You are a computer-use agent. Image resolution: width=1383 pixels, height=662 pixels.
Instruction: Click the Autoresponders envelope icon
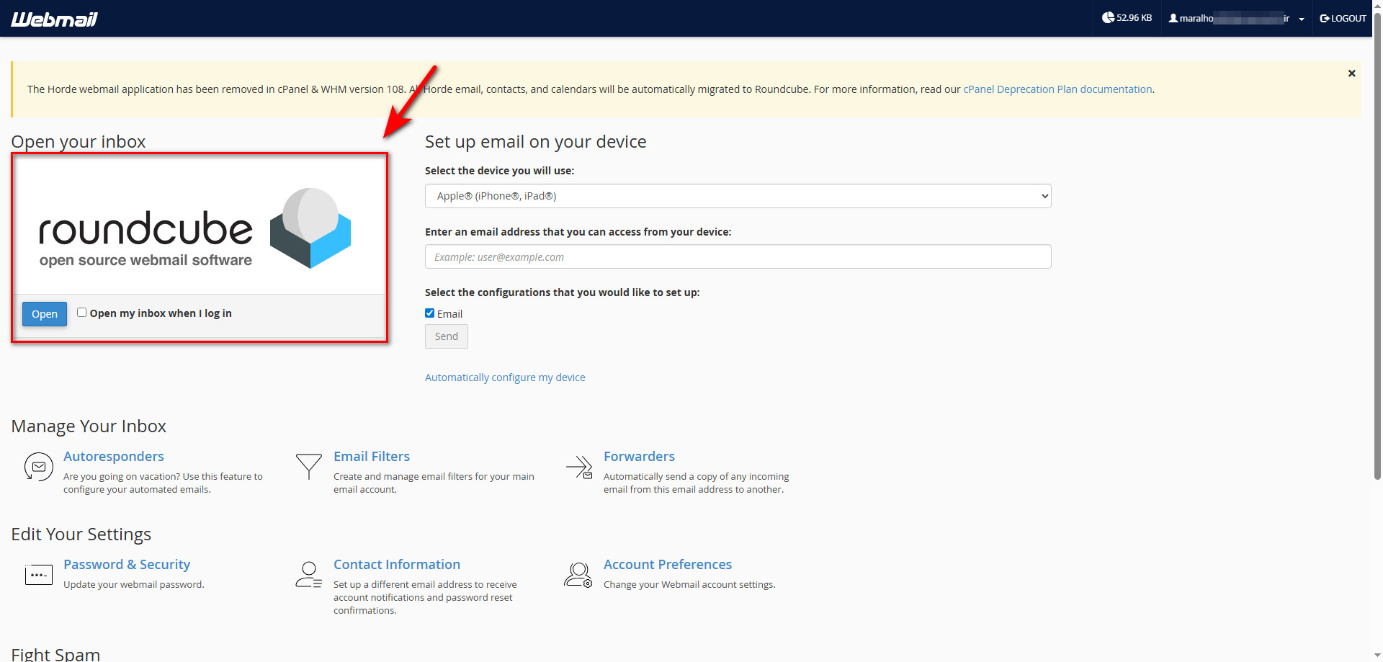pos(39,467)
